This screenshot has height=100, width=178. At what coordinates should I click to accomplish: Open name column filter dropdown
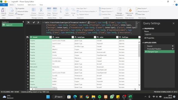(73, 37)
